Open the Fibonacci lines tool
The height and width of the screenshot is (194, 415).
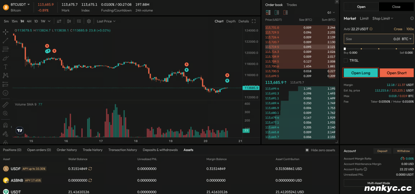5,49
